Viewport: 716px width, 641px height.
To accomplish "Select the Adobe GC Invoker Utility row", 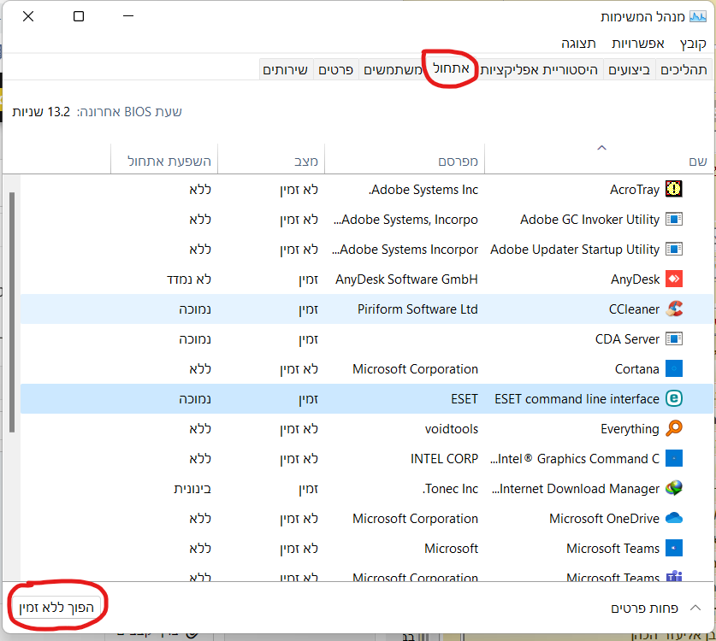I will point(367,220).
